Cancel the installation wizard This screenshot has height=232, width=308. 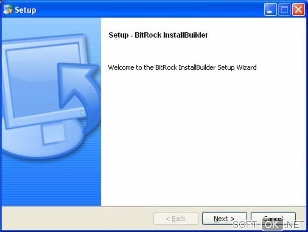273,218
